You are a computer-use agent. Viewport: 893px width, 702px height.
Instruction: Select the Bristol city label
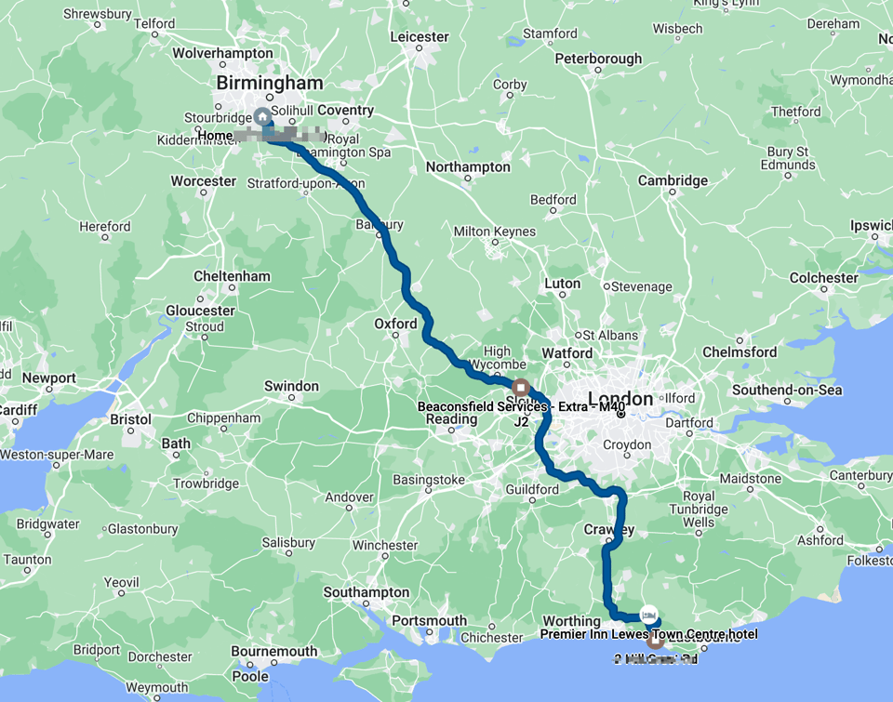tap(131, 419)
